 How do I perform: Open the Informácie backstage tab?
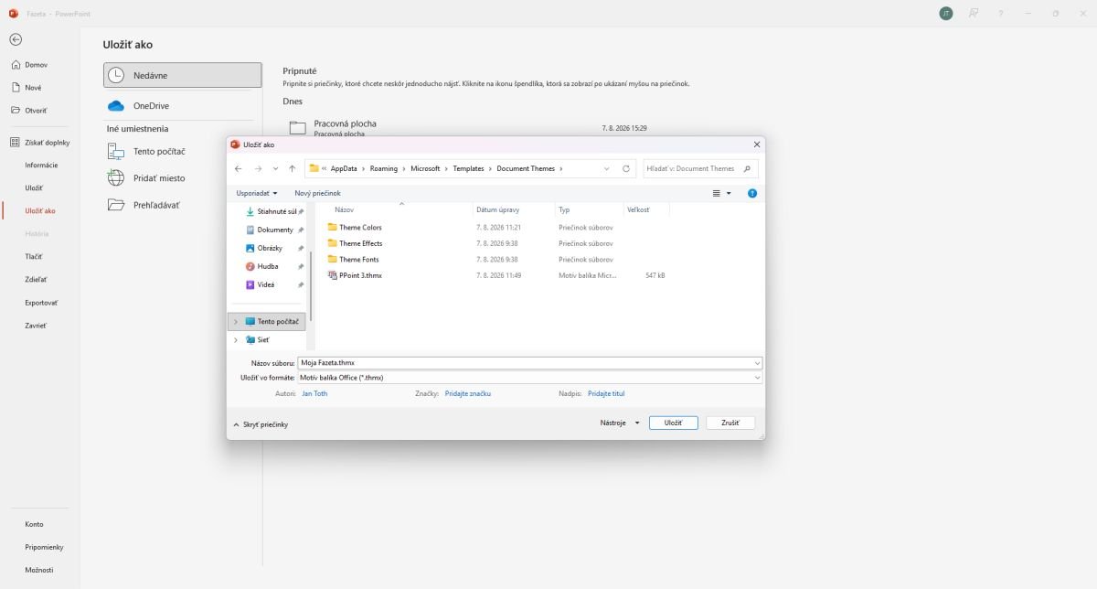pos(41,165)
